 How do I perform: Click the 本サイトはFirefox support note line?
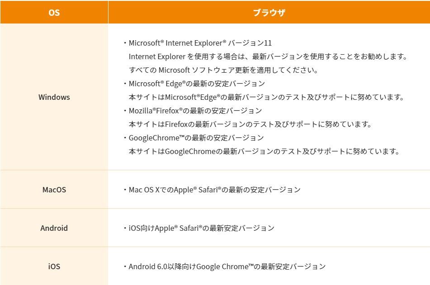(244, 124)
